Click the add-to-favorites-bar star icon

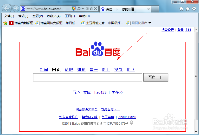tap(5, 23)
